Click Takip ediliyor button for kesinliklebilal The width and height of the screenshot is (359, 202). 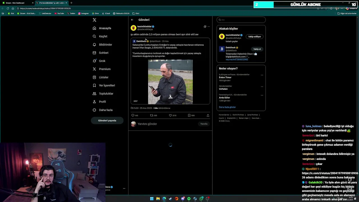coord(254,36)
